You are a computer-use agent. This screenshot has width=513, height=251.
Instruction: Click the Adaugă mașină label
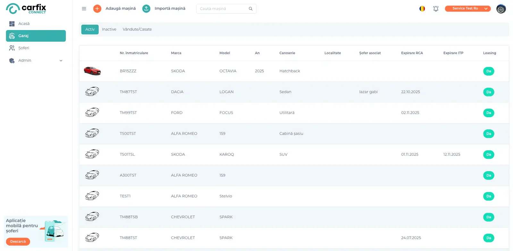click(121, 9)
